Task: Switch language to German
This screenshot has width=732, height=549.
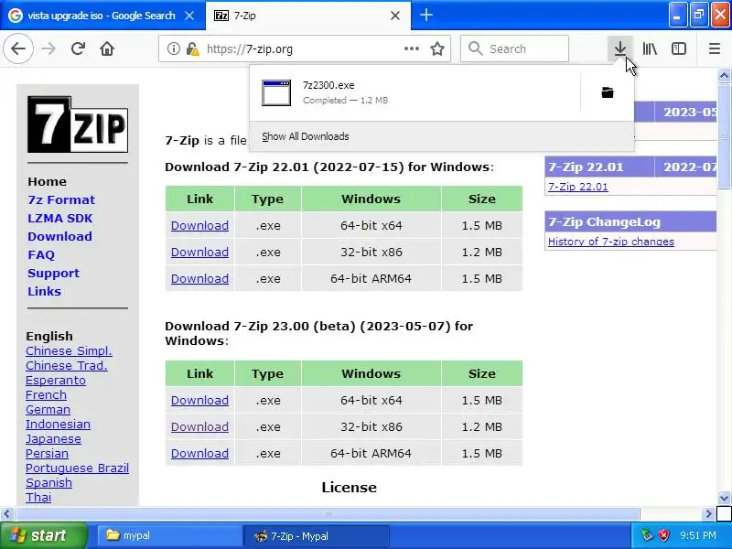Action: tap(48, 409)
